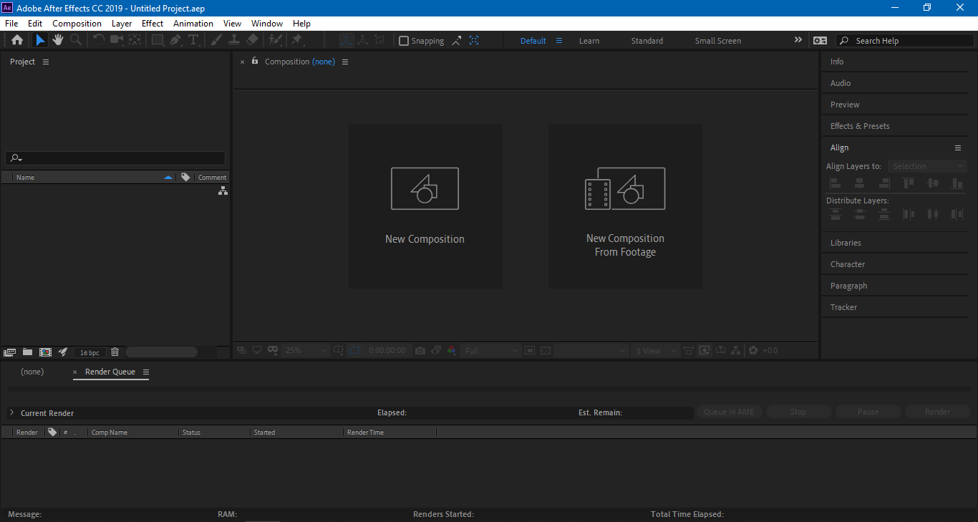The height and width of the screenshot is (522, 978).
Task: Click the label tag column icon in Project panel
Action: tap(185, 177)
